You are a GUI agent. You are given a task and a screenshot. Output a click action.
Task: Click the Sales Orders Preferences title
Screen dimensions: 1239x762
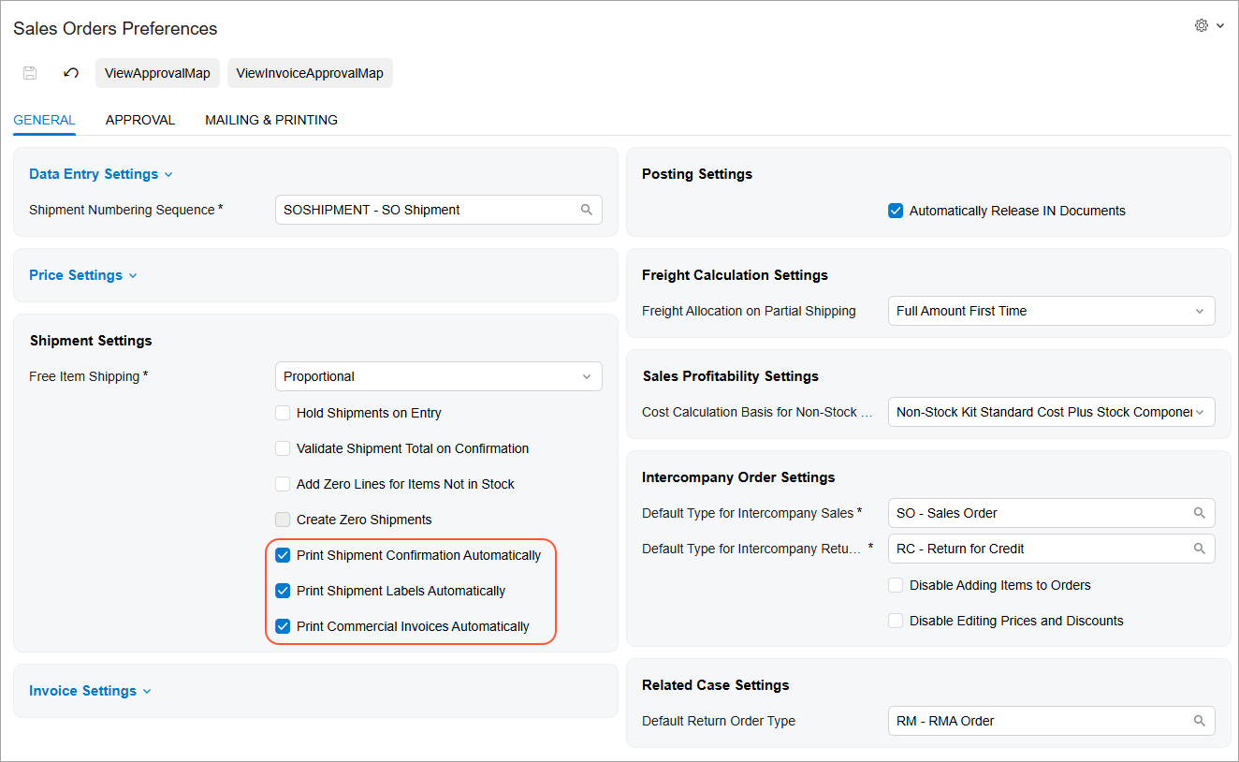115,29
